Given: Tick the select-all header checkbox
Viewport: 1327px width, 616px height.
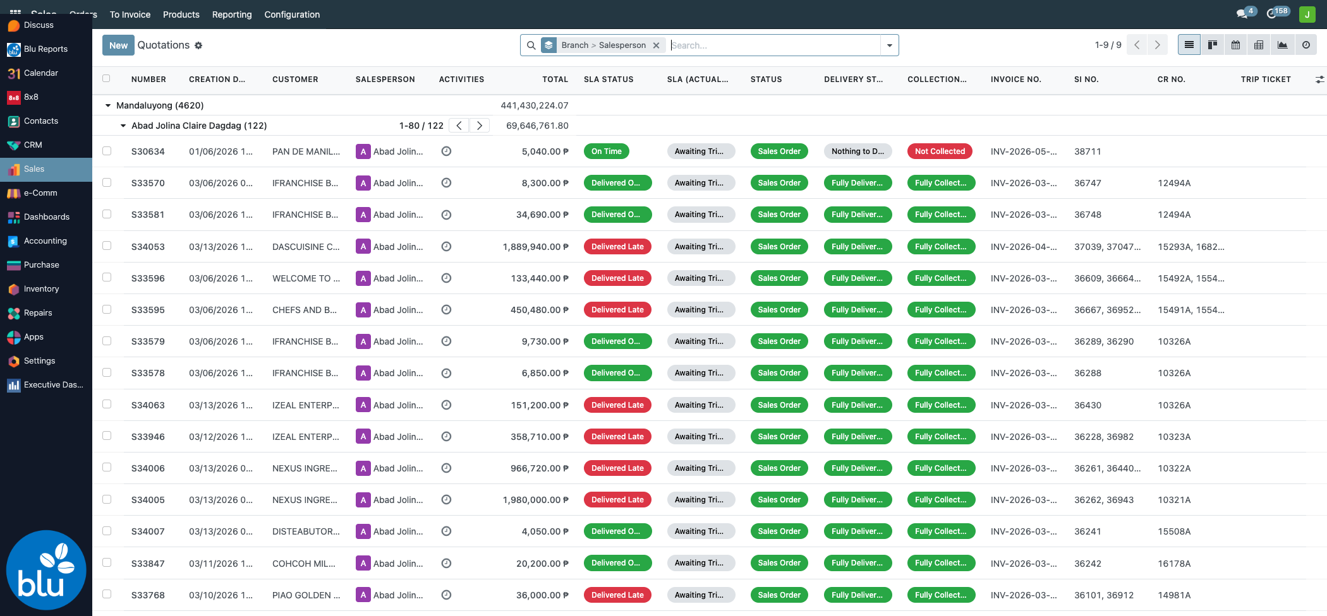Looking at the screenshot, I should click(106, 79).
